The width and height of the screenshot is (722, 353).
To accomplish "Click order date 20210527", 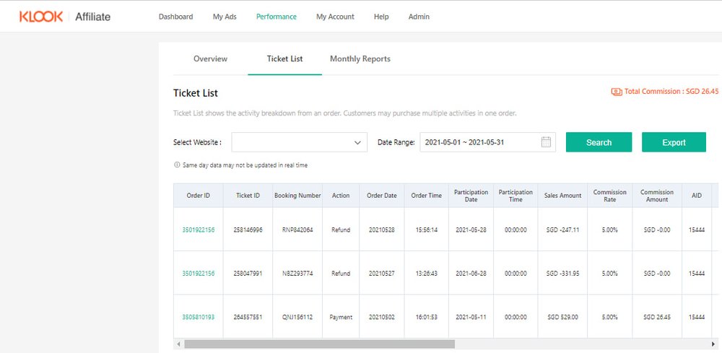I will [x=382, y=274].
